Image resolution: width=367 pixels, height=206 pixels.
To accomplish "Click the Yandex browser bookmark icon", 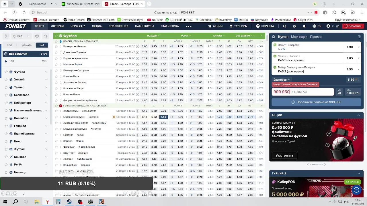I will (316, 13).
